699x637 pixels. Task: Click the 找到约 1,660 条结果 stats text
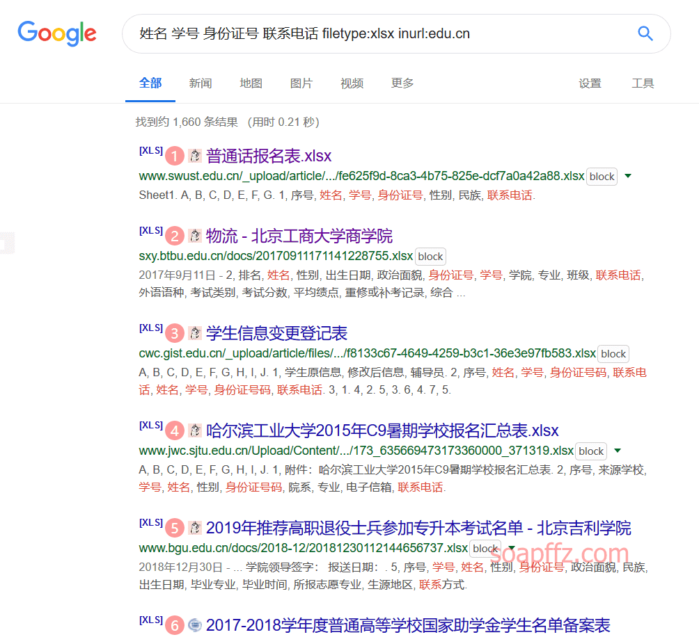click(x=187, y=122)
